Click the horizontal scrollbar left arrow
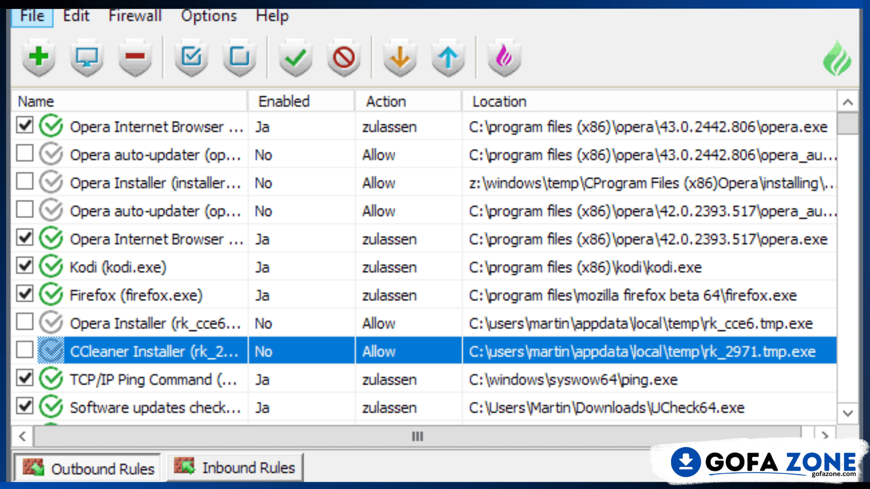This screenshot has width=870, height=489. pos(22,436)
